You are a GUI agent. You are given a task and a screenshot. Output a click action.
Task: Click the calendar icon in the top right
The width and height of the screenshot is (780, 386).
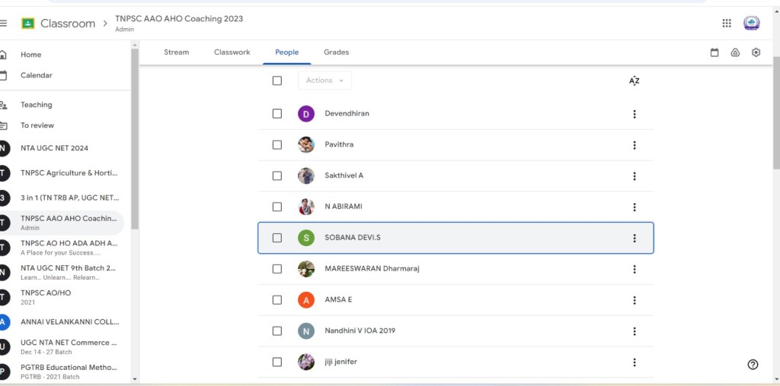714,52
